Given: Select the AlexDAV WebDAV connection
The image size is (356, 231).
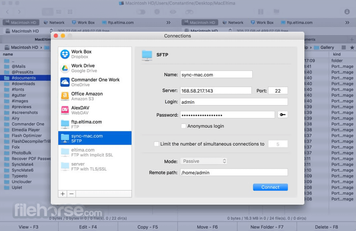Looking at the screenshot, I should point(95,110).
